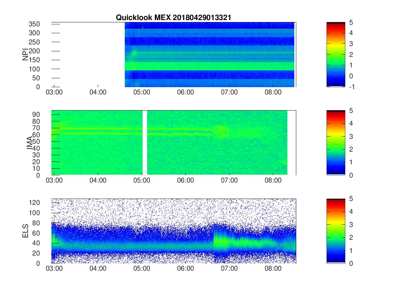Select the IMA axis label

(x=30, y=143)
